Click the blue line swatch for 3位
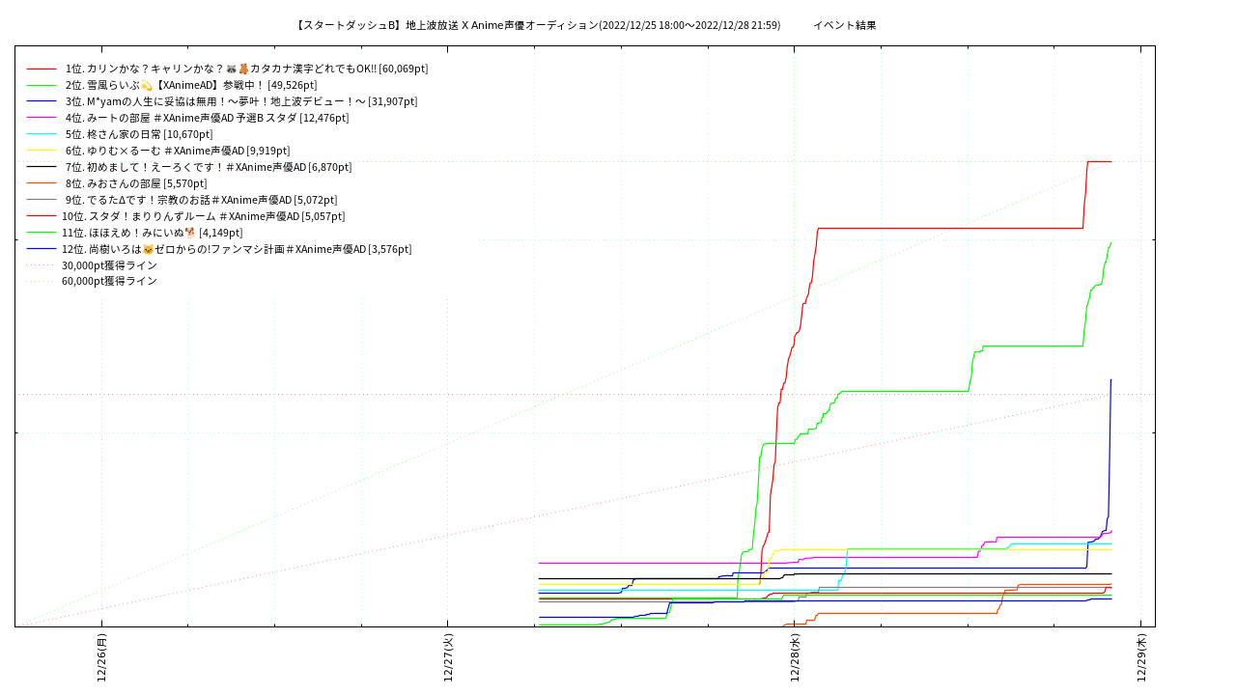The image size is (1236, 695). pyautogui.click(x=42, y=101)
